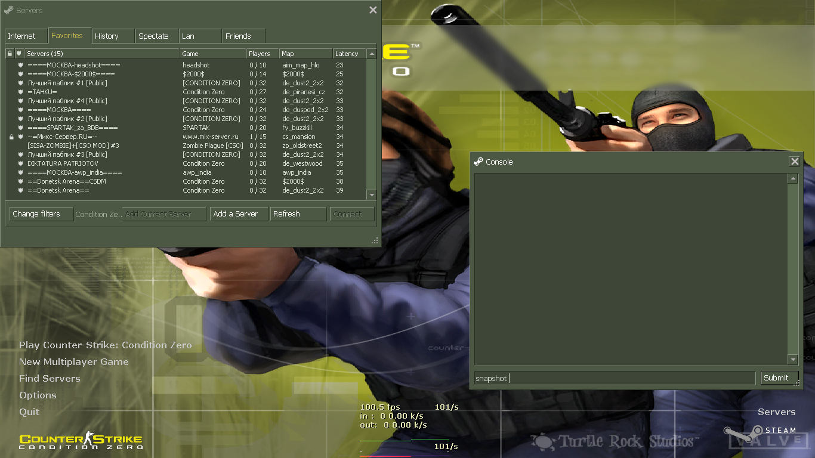
Task: Select the Favorites tab
Action: (x=70, y=35)
